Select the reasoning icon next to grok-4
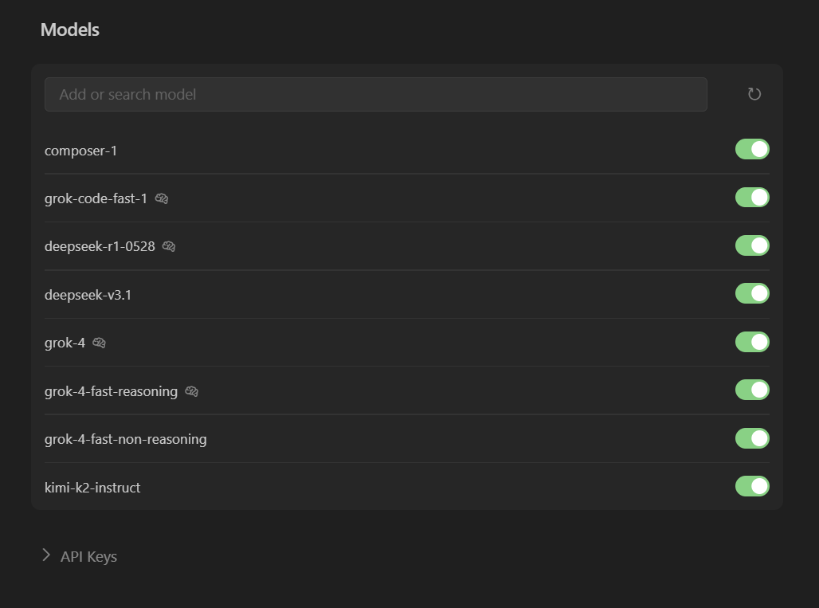The height and width of the screenshot is (608, 819). (x=99, y=342)
